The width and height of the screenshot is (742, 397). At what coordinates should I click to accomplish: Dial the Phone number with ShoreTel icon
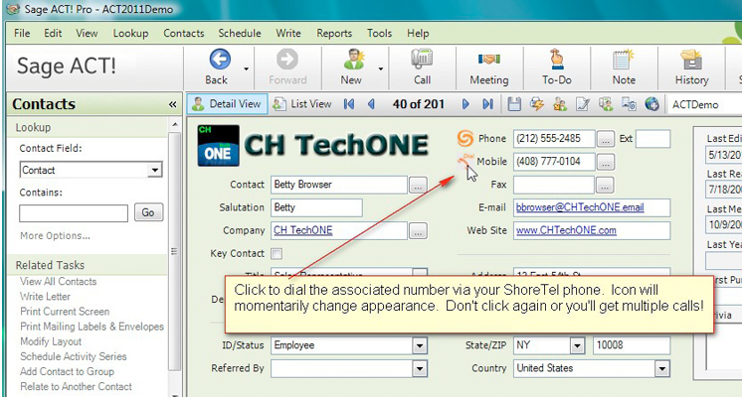(x=465, y=138)
